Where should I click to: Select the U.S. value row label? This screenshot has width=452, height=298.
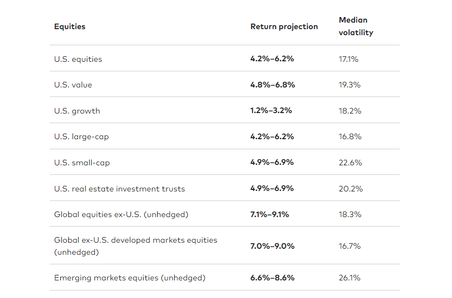(x=73, y=85)
